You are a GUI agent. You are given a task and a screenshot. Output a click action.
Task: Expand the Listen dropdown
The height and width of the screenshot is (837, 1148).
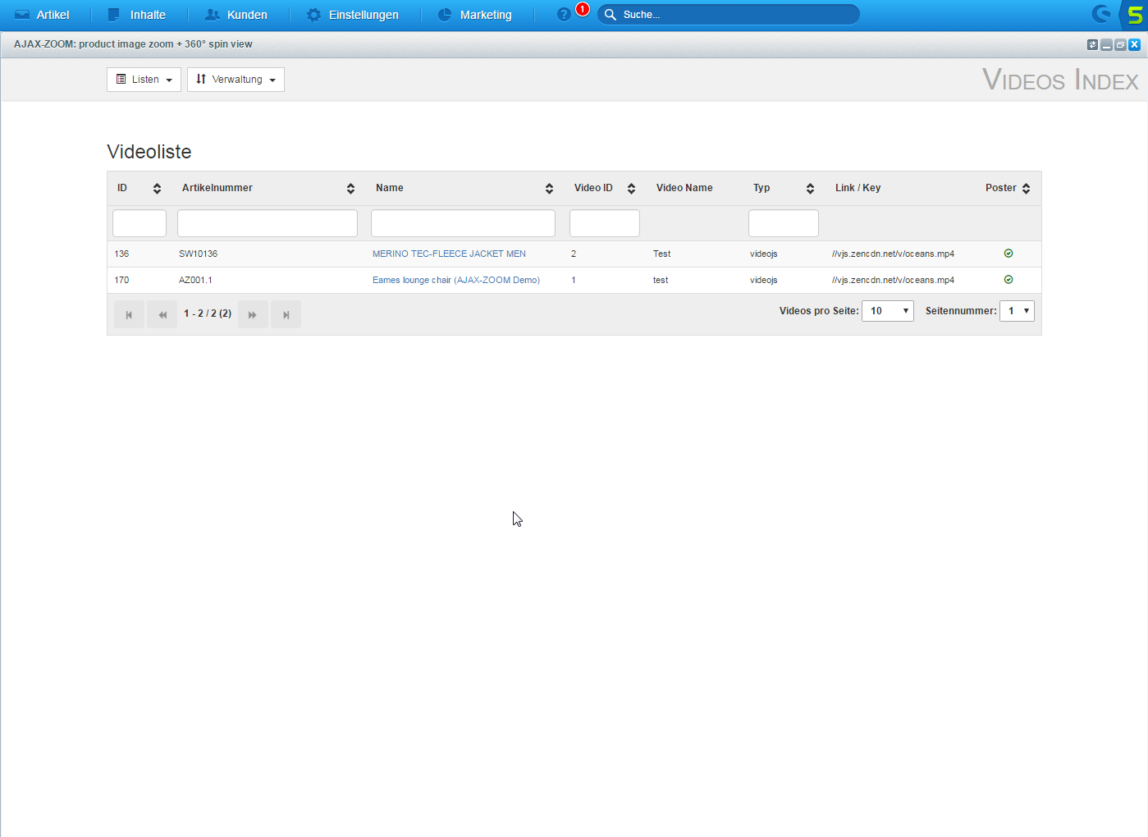(x=144, y=80)
